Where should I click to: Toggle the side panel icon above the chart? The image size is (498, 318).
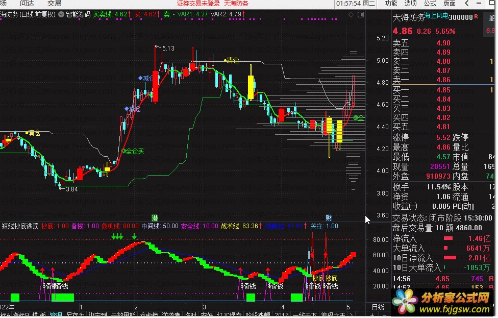[x=361, y=15]
